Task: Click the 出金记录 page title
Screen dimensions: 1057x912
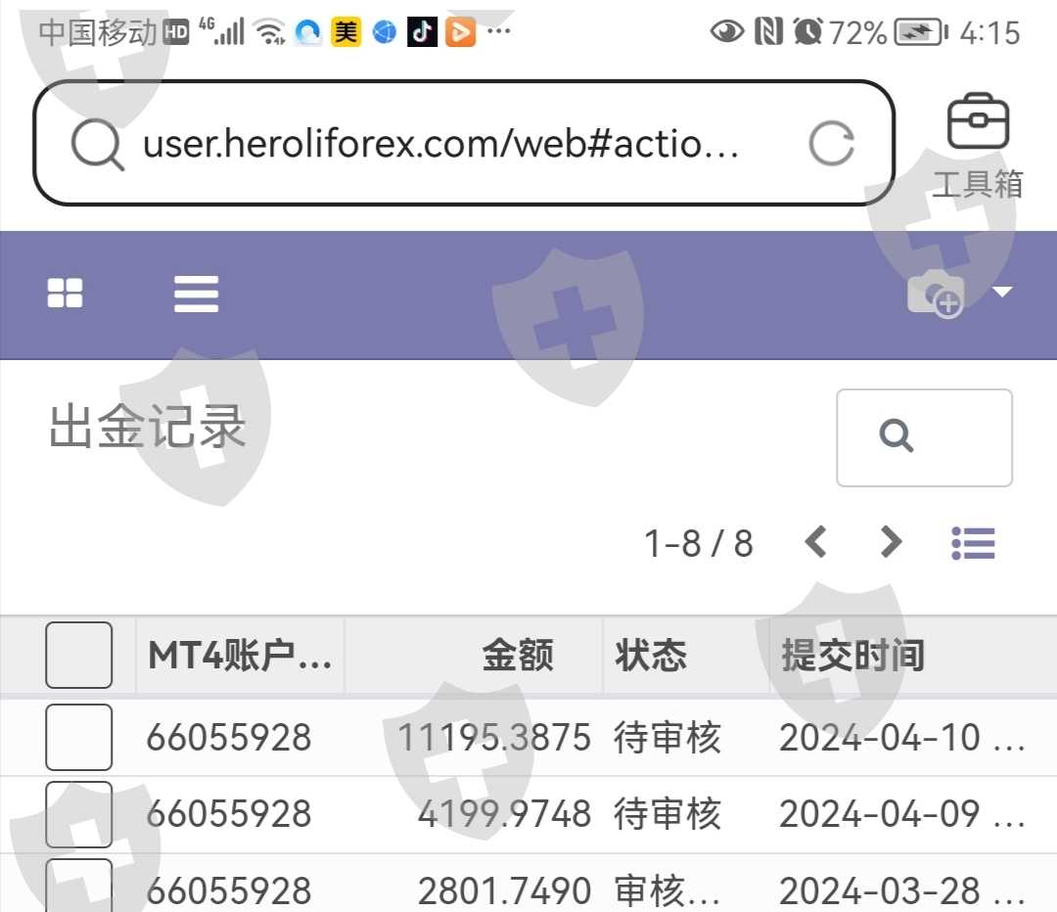Action: 148,426
